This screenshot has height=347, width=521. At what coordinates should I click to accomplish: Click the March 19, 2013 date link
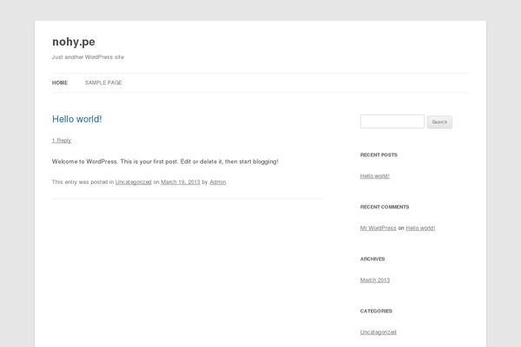tap(181, 182)
